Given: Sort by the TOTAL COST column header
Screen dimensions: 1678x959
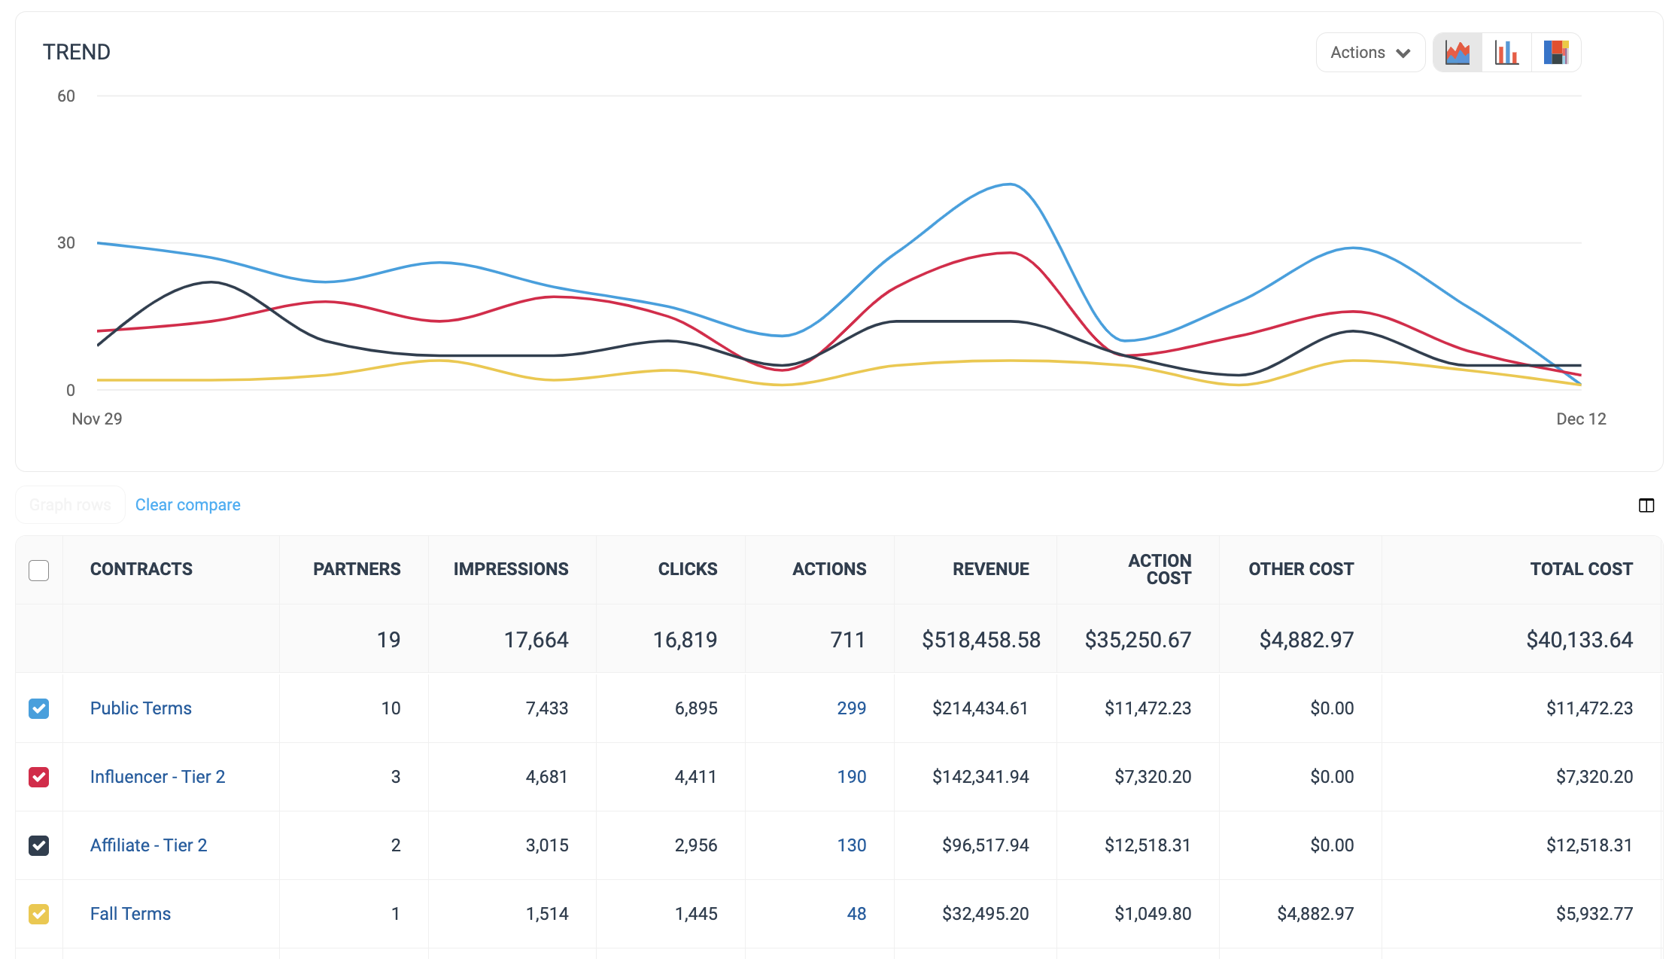Looking at the screenshot, I should (1581, 569).
